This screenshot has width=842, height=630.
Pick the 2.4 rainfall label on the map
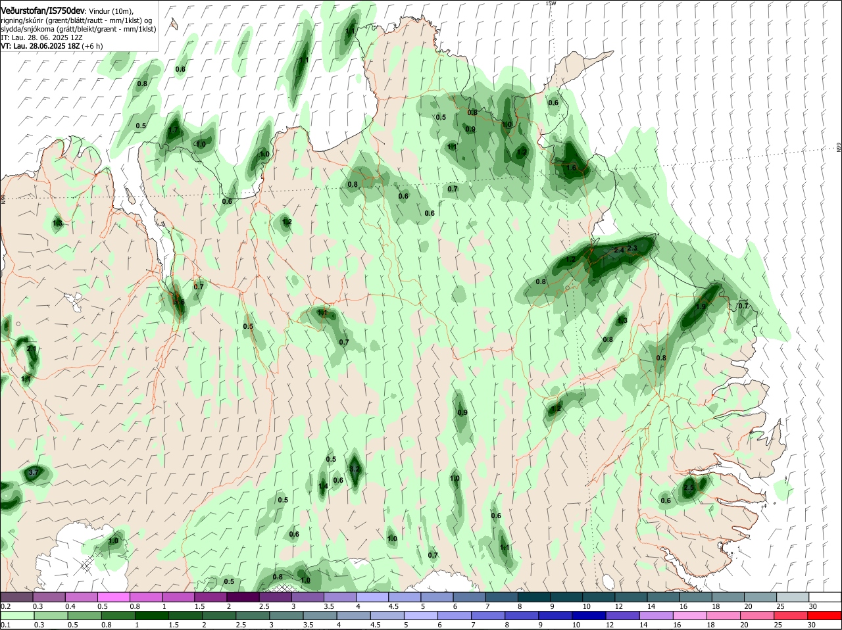click(618, 251)
